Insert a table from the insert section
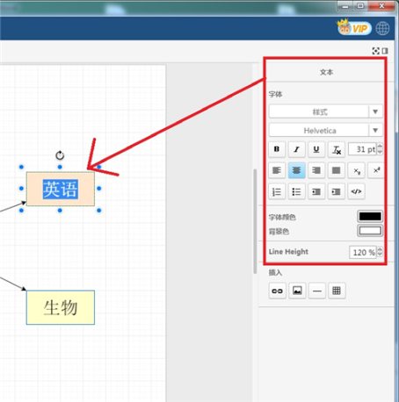This screenshot has width=399, height=402. pyautogui.click(x=337, y=291)
